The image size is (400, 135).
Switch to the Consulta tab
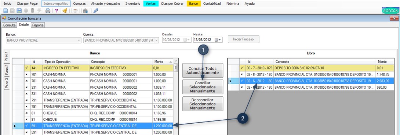pos(10,26)
